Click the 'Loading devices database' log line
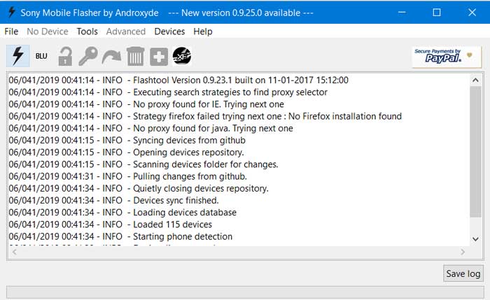Screen dimensions: 490x300 tap(122, 213)
